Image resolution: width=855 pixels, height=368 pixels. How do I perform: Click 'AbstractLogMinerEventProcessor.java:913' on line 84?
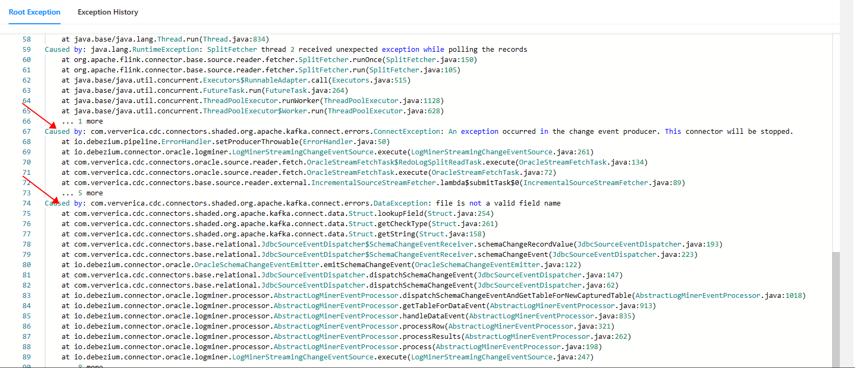coord(571,305)
